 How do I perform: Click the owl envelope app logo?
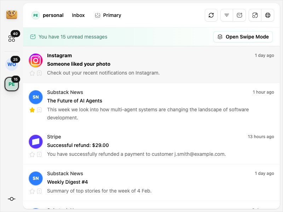[12, 14]
